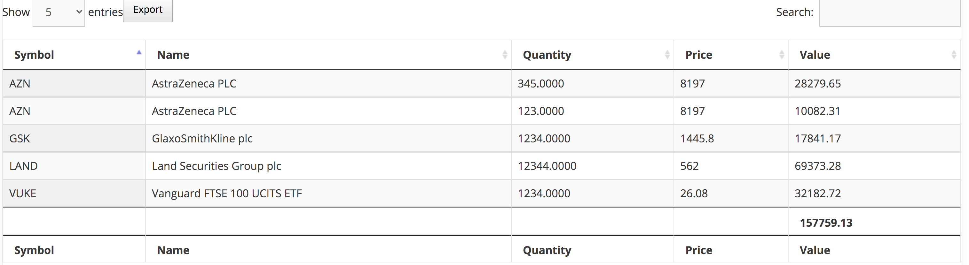
Task: Click the Value column sort arrows icon
Action: pyautogui.click(x=954, y=55)
